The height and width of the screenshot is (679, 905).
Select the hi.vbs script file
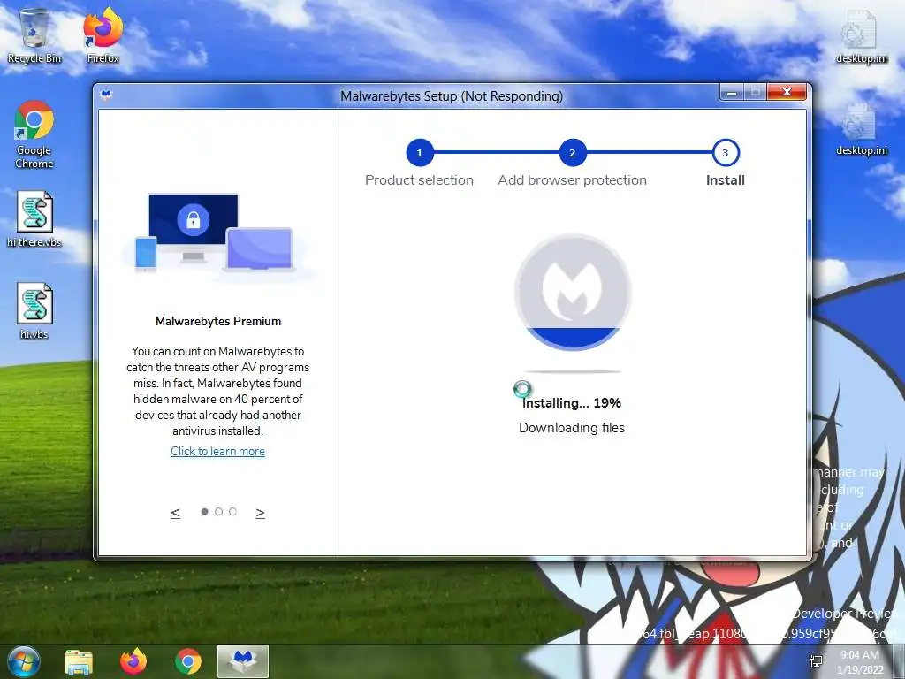click(34, 311)
